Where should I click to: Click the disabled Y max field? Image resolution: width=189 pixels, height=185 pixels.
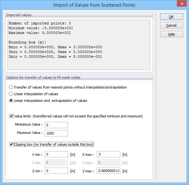click(x=108, y=162)
